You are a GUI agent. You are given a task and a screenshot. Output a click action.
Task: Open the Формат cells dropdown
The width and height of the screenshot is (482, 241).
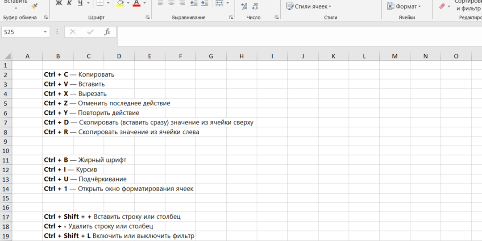click(404, 6)
